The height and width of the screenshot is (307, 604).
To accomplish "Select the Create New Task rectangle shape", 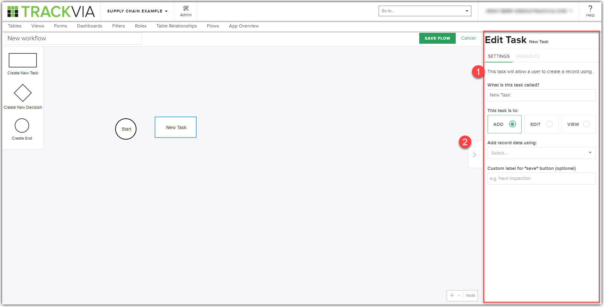I will coord(23,60).
